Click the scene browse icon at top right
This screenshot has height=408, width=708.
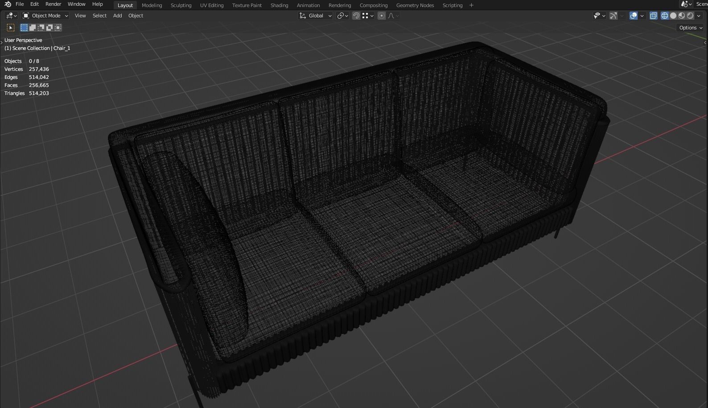coord(686,4)
